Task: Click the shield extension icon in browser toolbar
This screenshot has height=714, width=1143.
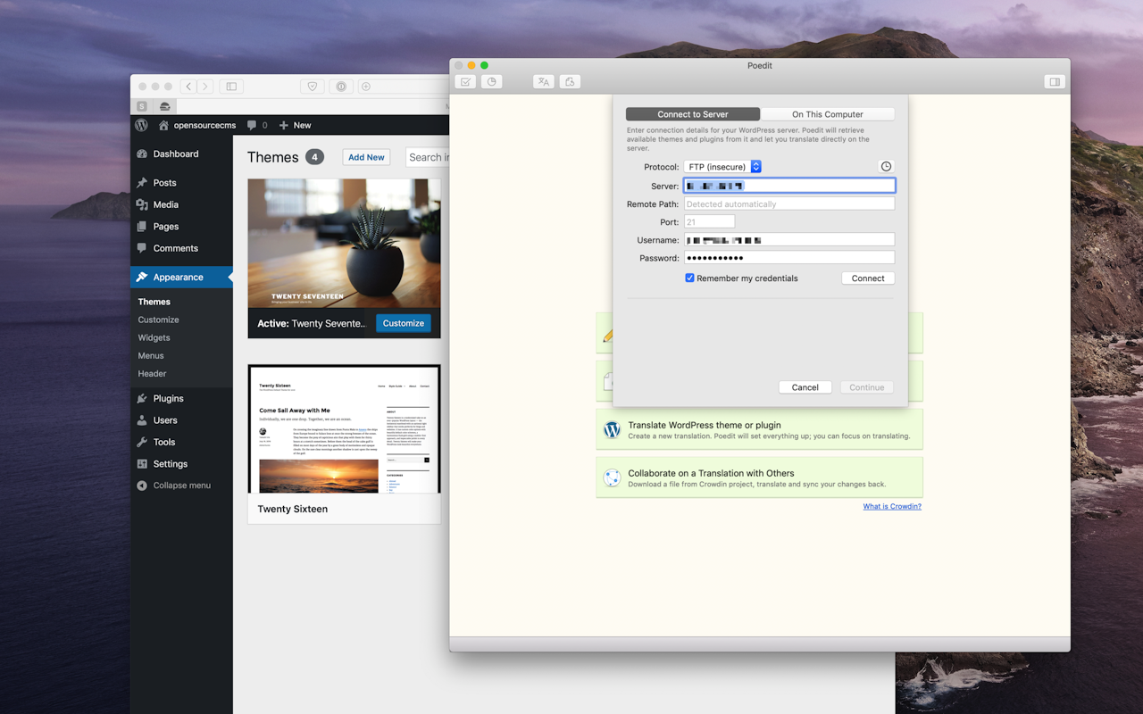Action: 312,87
